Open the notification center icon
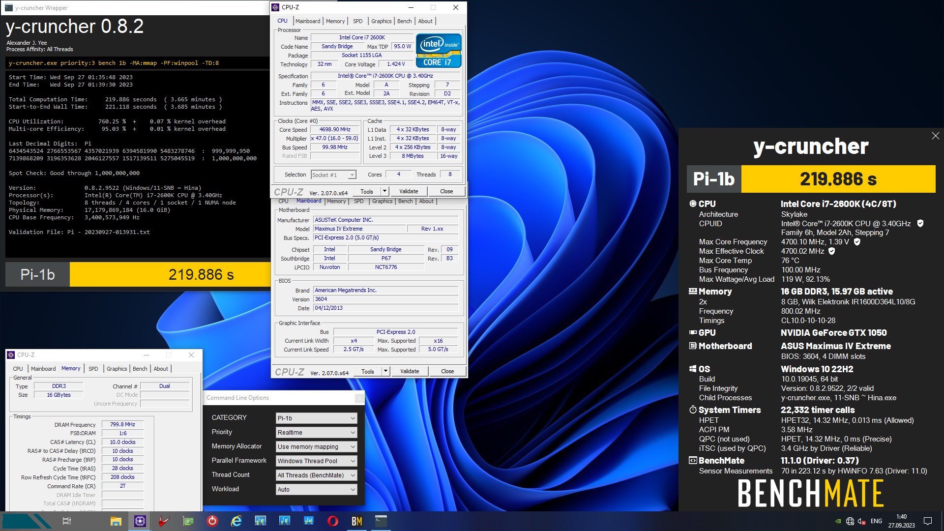Image resolution: width=944 pixels, height=531 pixels. tap(928, 521)
